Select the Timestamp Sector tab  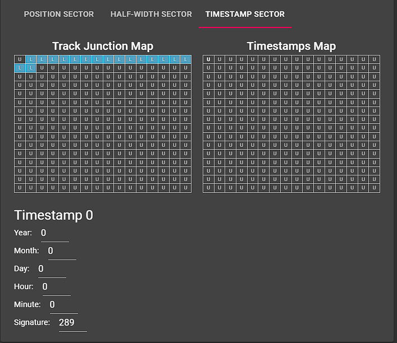(245, 14)
